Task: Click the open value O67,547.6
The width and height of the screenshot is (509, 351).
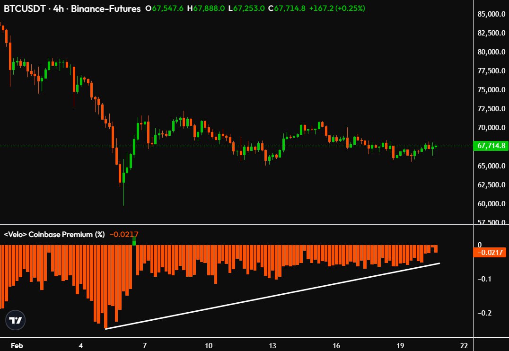Action: 164,9
